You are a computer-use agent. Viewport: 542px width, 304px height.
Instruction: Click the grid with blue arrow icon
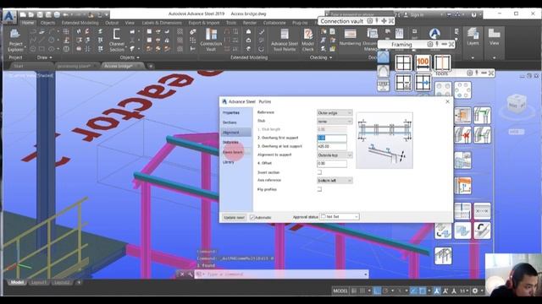pos(423,83)
